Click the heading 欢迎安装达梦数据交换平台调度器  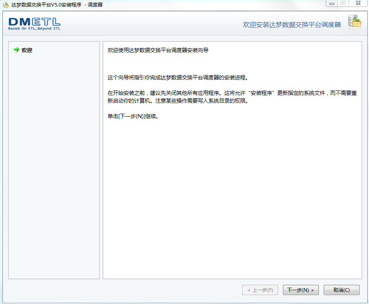tap(292, 24)
